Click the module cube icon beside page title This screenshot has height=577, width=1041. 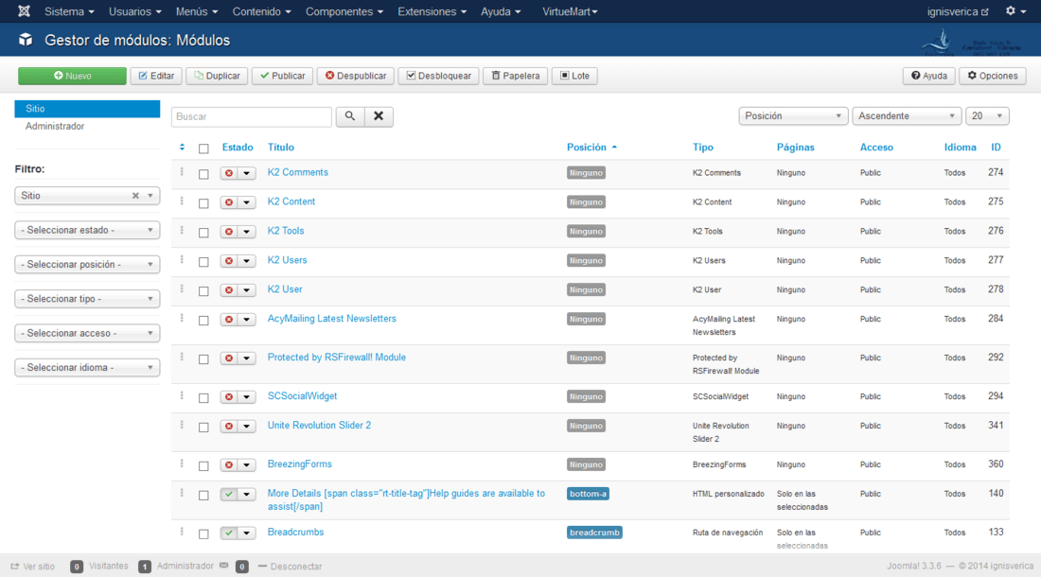26,40
